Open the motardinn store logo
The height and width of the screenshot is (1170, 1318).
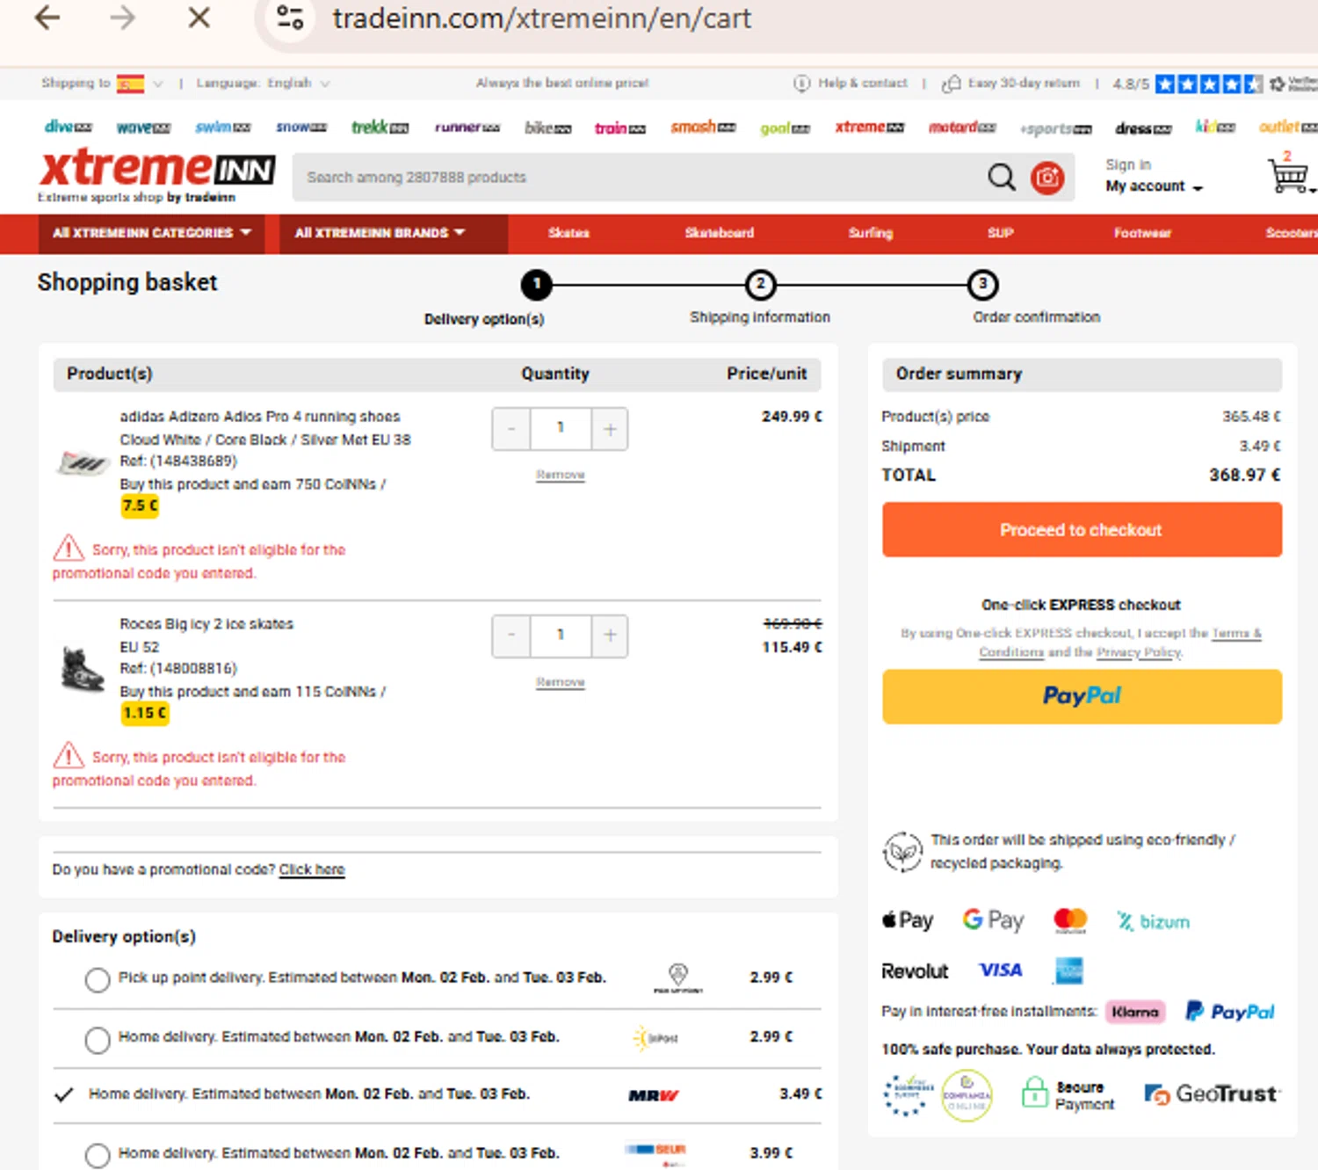pos(962,127)
